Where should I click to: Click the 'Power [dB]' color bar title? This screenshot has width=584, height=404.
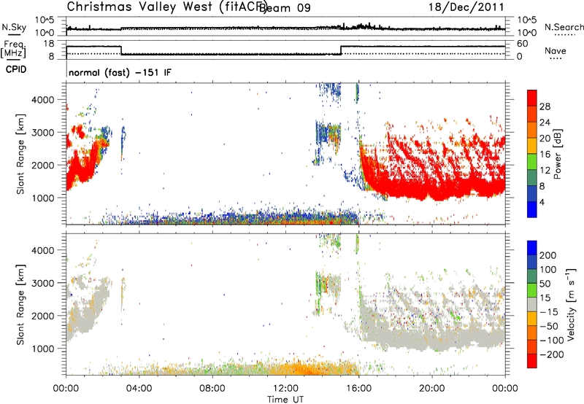(557, 154)
